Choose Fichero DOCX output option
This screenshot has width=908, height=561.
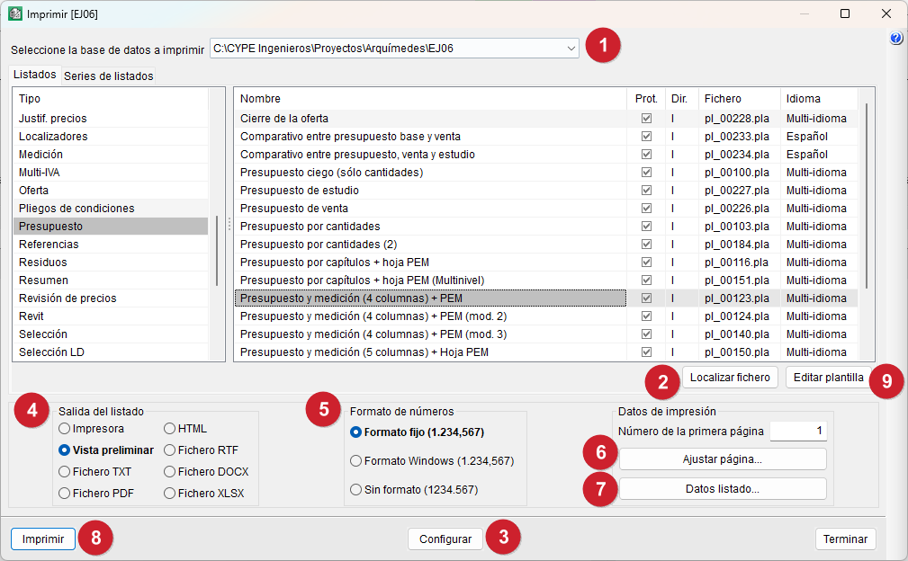point(206,471)
